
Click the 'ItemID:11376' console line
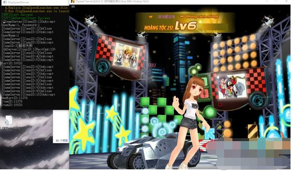tap(12, 101)
